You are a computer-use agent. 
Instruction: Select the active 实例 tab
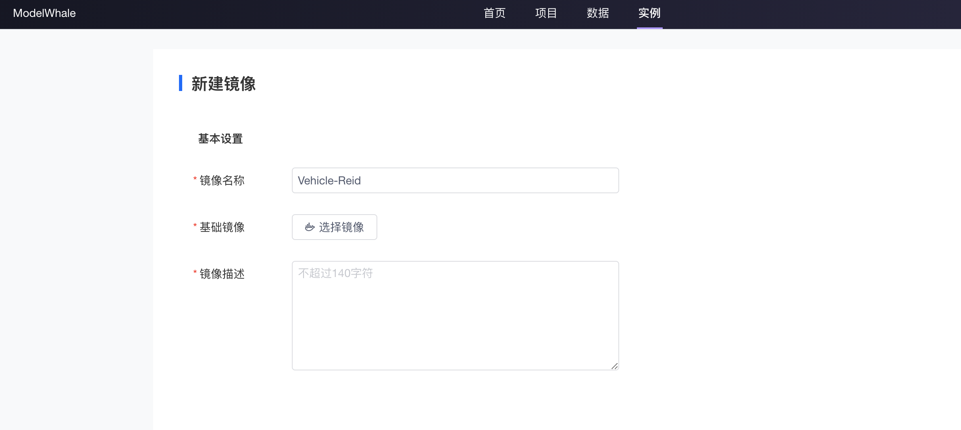tap(649, 13)
